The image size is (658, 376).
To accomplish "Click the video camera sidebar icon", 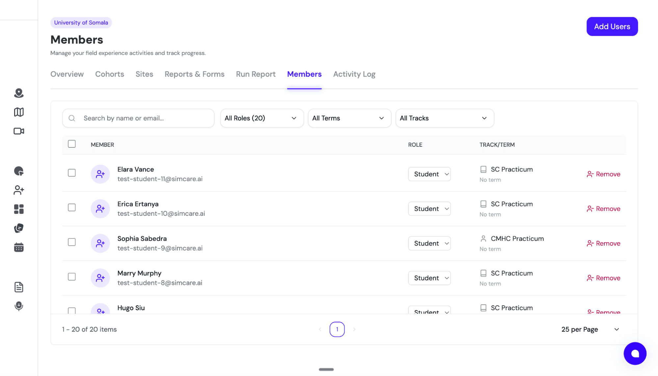I will (x=19, y=131).
